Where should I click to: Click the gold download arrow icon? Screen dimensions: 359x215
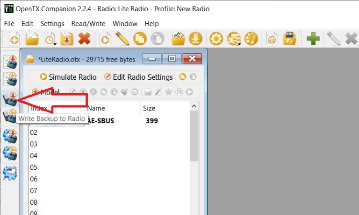tap(195, 39)
